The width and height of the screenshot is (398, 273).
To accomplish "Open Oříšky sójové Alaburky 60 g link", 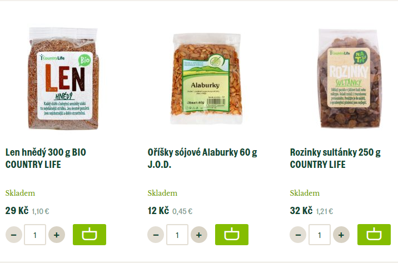I will [202, 158].
